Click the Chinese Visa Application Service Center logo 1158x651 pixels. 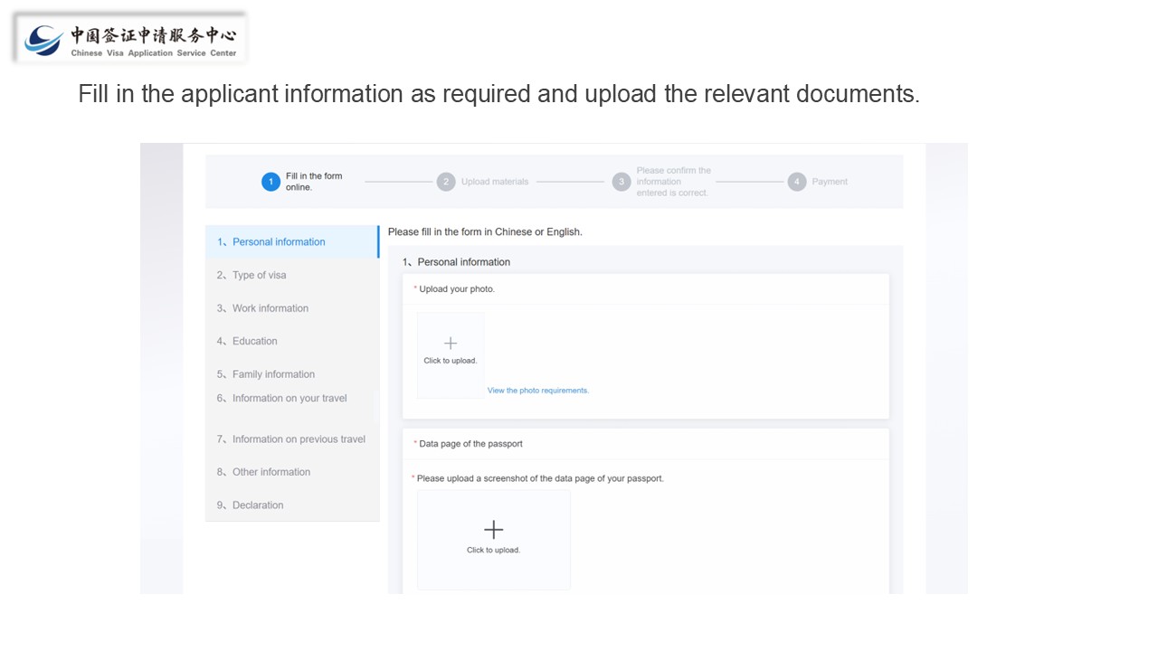tap(130, 39)
